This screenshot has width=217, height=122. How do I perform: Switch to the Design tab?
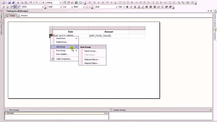11,16
